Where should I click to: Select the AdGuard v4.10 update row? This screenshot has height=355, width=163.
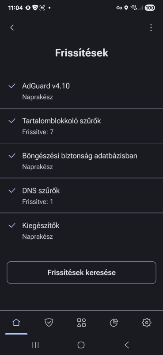(x=81, y=91)
